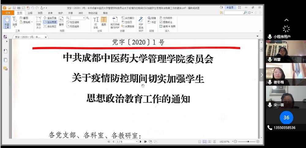
Task: Select the Typewriter tool (打字机)
Action: click(95, 22)
